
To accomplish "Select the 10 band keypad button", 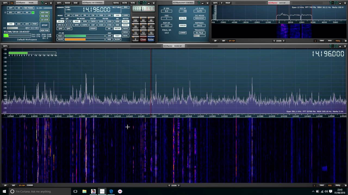I will click(x=151, y=33).
